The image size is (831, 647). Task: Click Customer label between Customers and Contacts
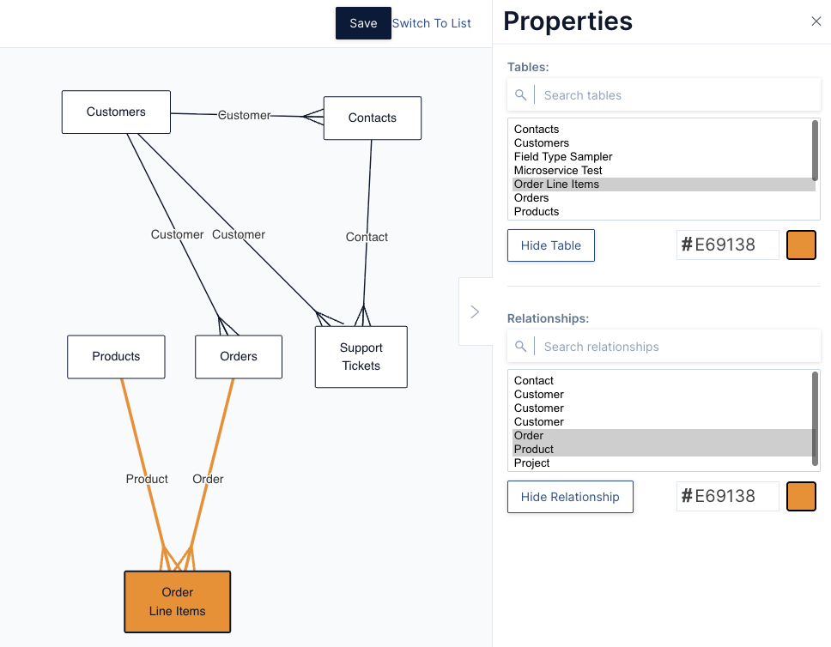click(245, 115)
